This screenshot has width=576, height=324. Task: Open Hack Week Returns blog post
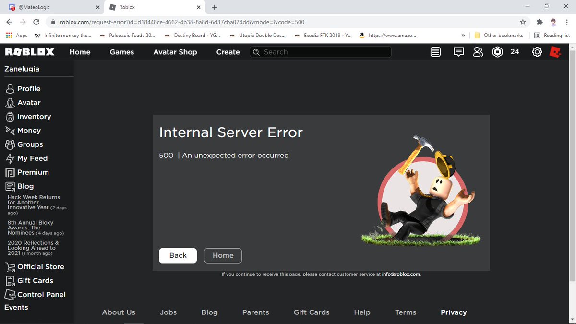(37, 205)
